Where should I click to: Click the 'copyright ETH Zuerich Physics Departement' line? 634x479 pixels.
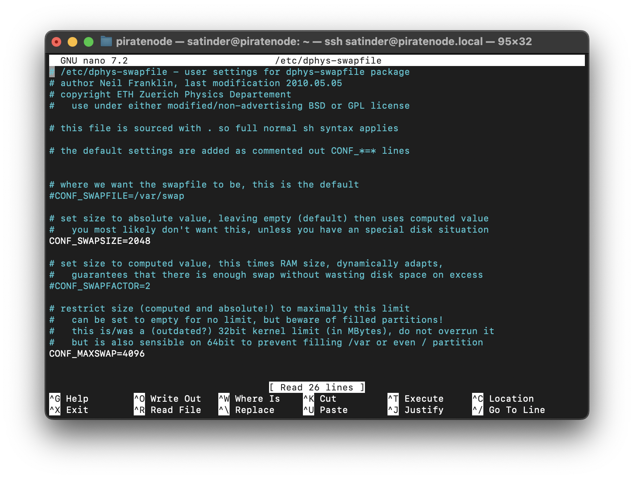tap(170, 94)
